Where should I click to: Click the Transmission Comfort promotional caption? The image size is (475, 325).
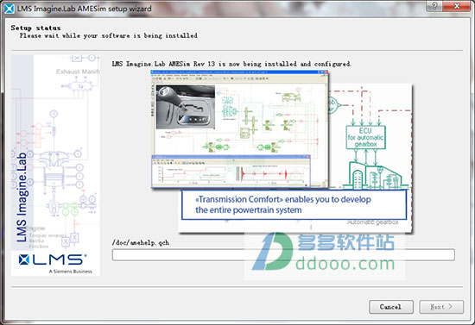[x=294, y=204]
